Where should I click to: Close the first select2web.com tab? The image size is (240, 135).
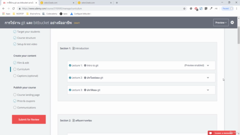pos(73,3)
